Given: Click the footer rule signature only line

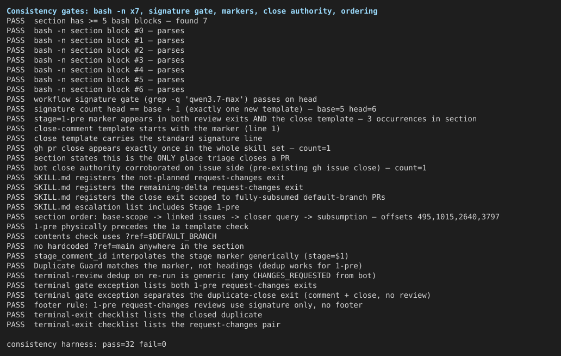Looking at the screenshot, I should pyautogui.click(x=185, y=305).
